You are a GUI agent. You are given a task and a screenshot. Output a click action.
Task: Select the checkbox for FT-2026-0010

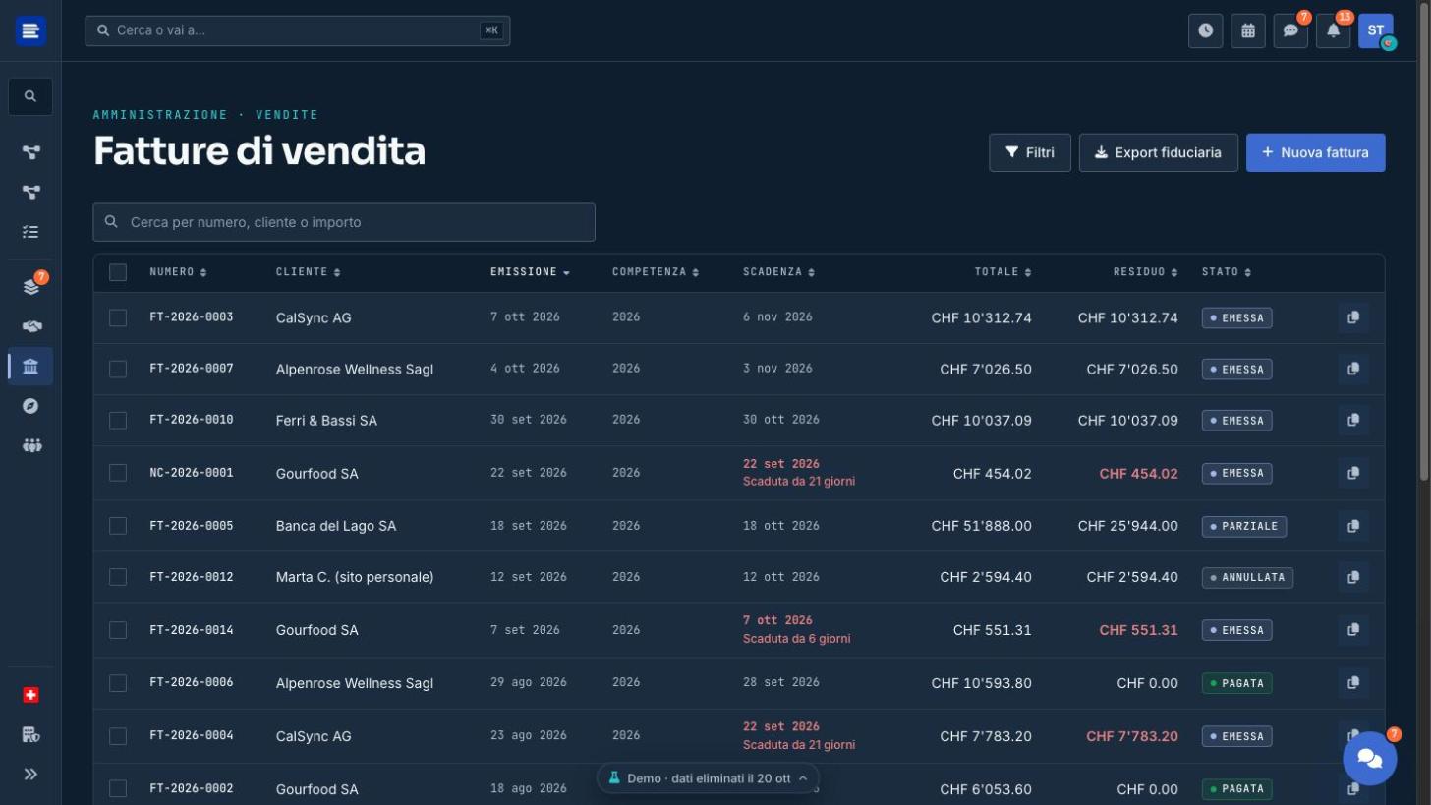pos(118,420)
